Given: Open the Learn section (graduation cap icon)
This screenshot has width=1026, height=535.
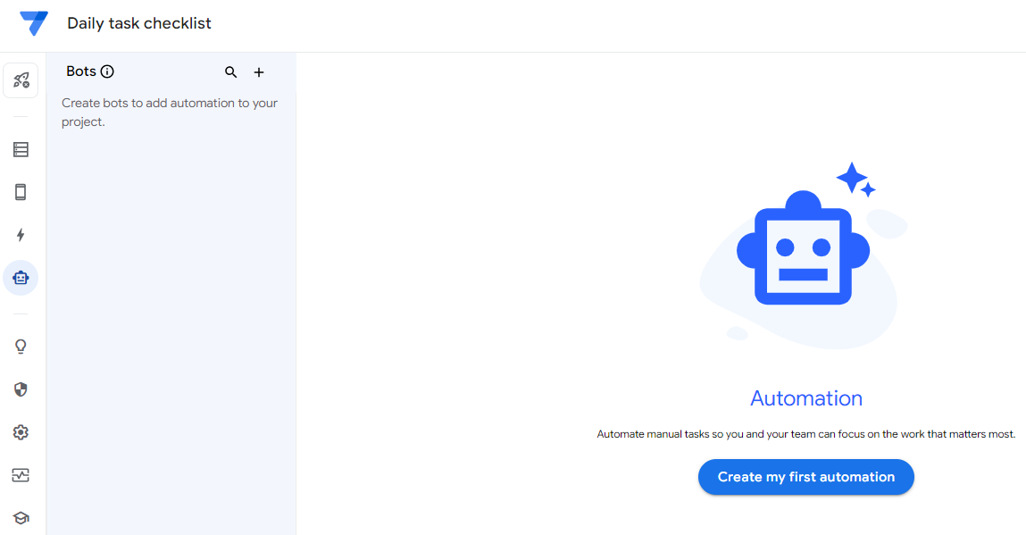Looking at the screenshot, I should tap(21, 517).
